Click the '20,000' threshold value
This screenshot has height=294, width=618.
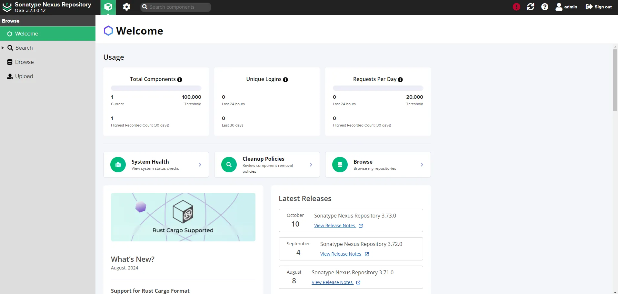tap(414, 97)
